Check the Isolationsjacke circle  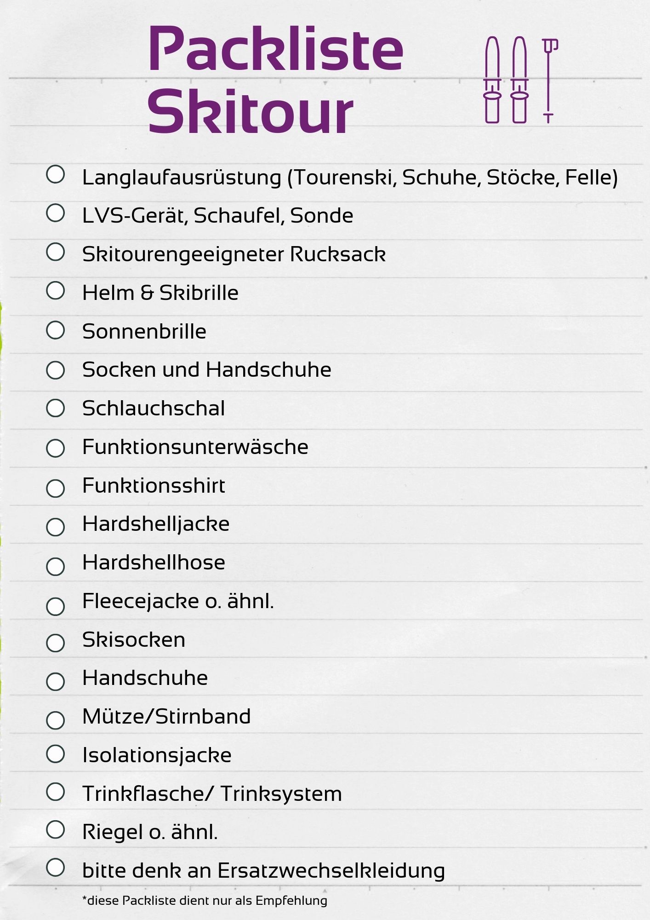click(56, 753)
